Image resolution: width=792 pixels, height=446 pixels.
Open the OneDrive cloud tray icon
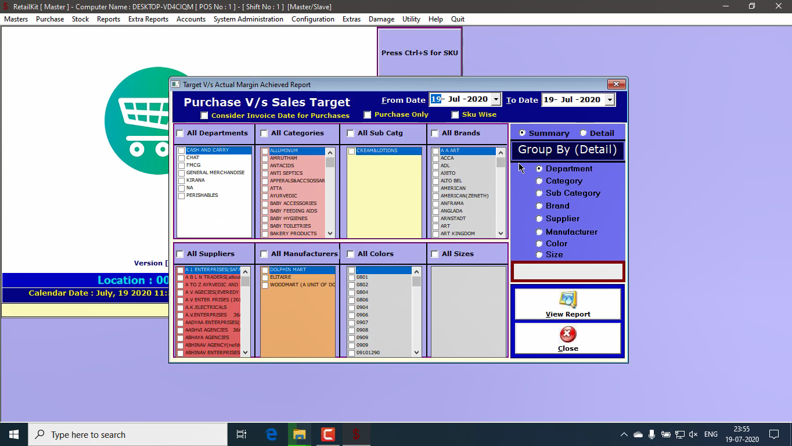tap(638, 434)
